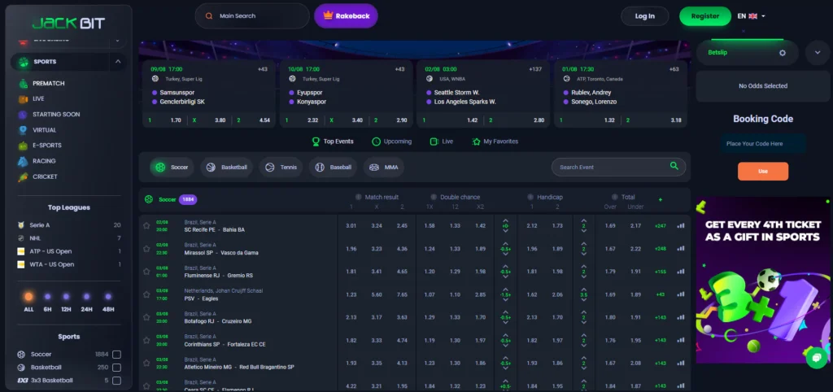
Task: Select the Tennis sport filter
Action: point(281,168)
